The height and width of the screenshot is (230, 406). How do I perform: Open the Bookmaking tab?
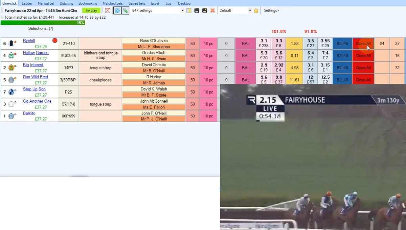coord(88,3)
